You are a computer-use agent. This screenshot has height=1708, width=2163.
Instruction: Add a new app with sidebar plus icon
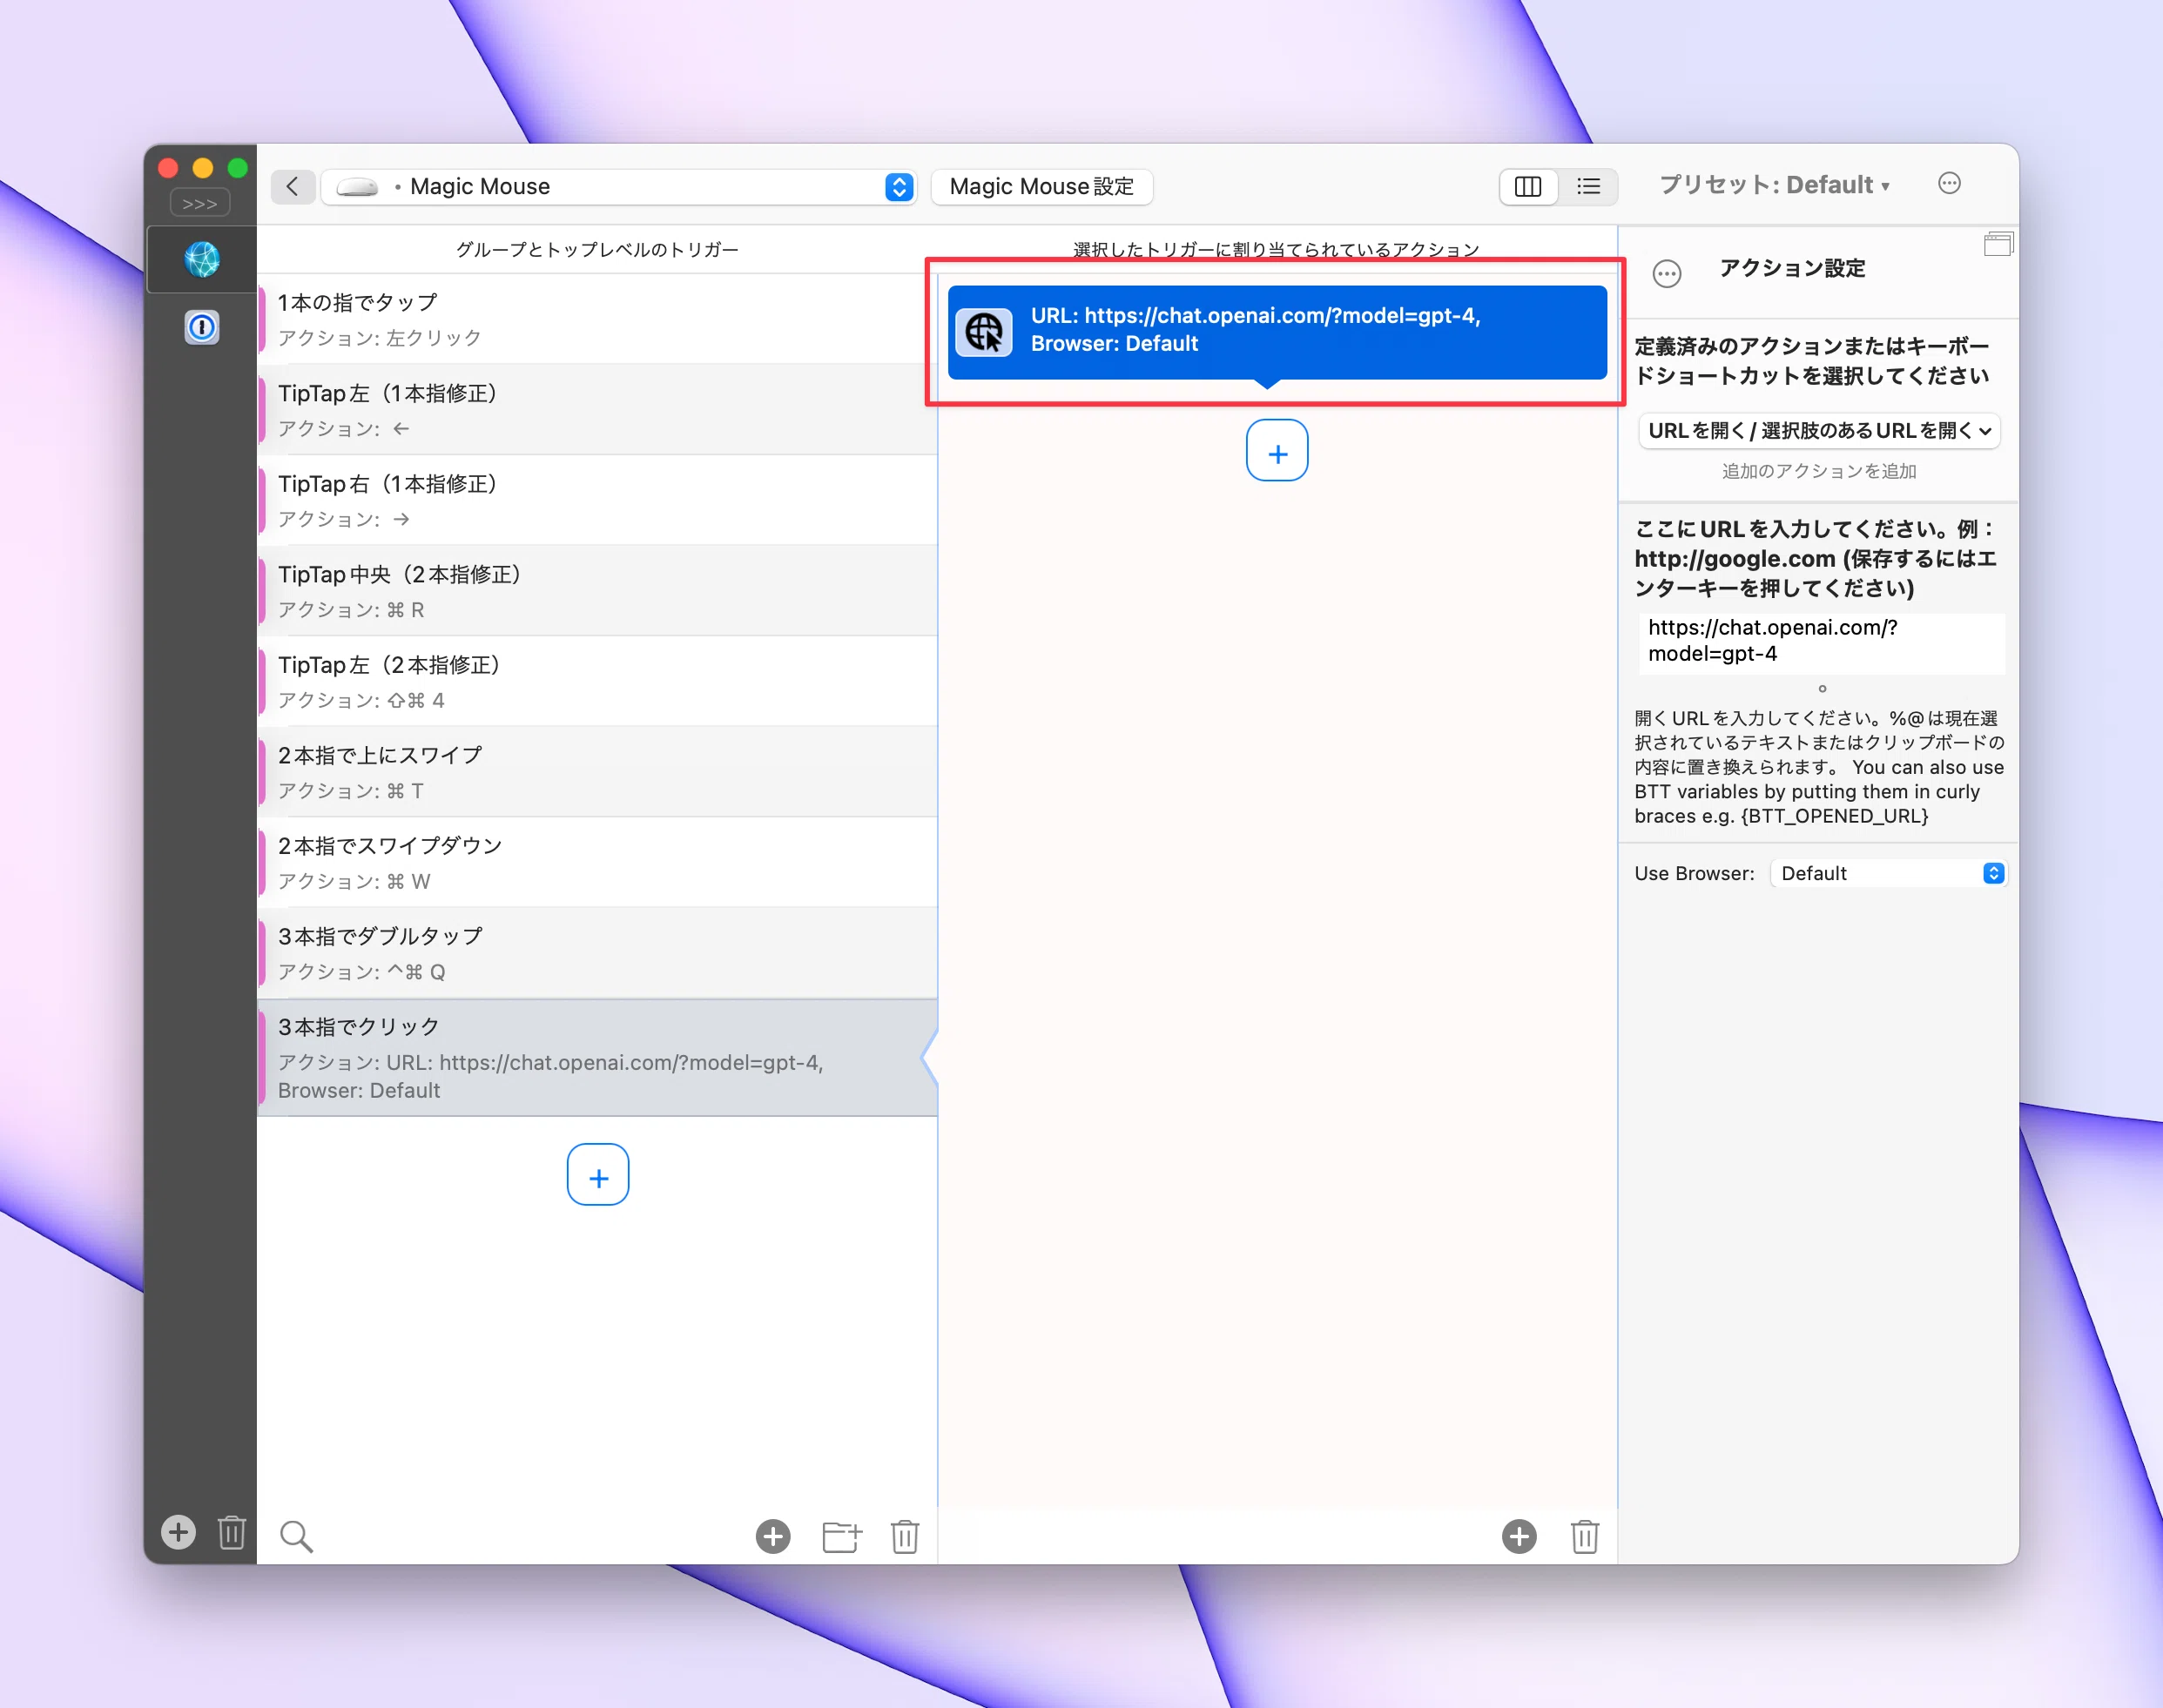pos(178,1532)
